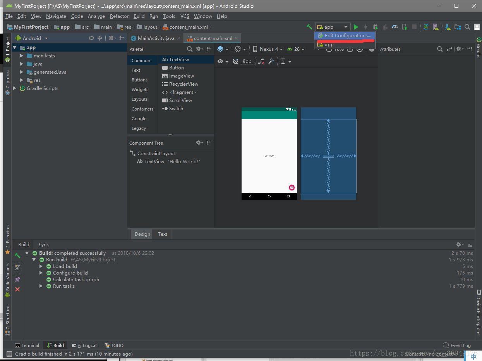Open the Terminal tool window
The image size is (482, 361).
pos(27,345)
